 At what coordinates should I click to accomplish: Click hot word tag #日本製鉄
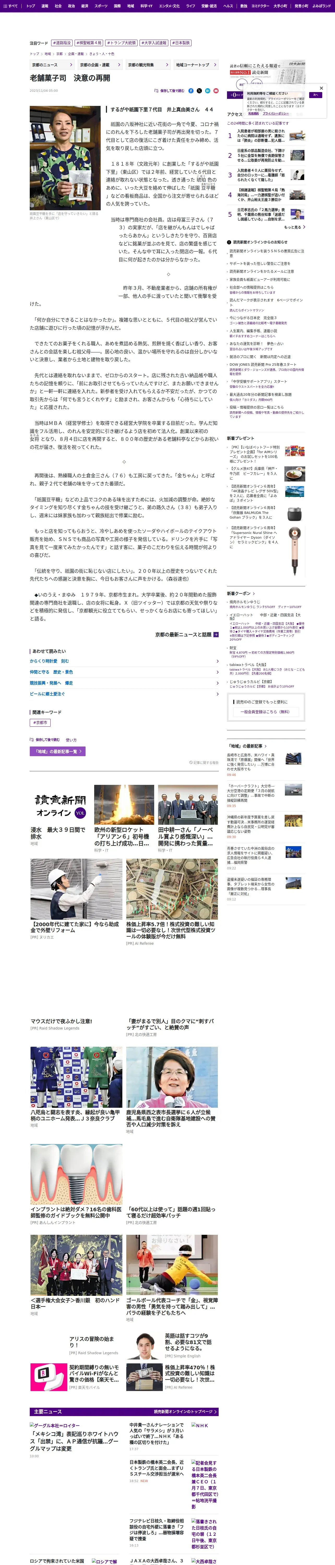pos(181,43)
